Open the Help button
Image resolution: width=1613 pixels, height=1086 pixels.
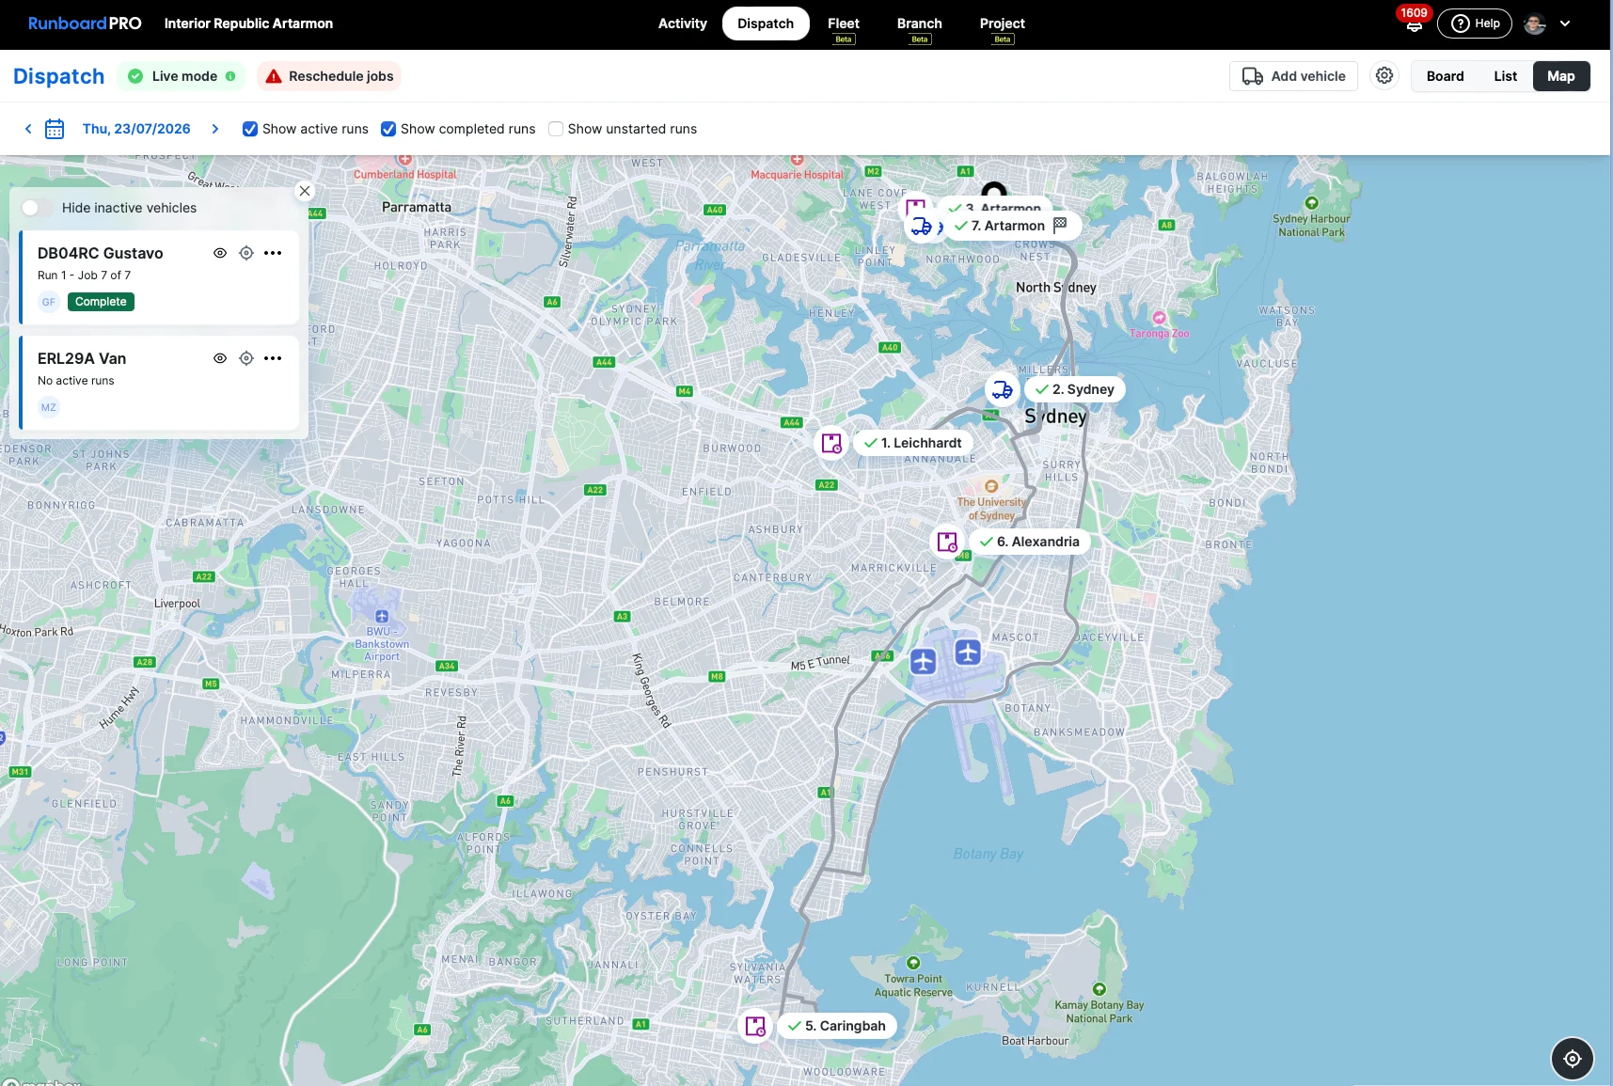coord(1475,24)
